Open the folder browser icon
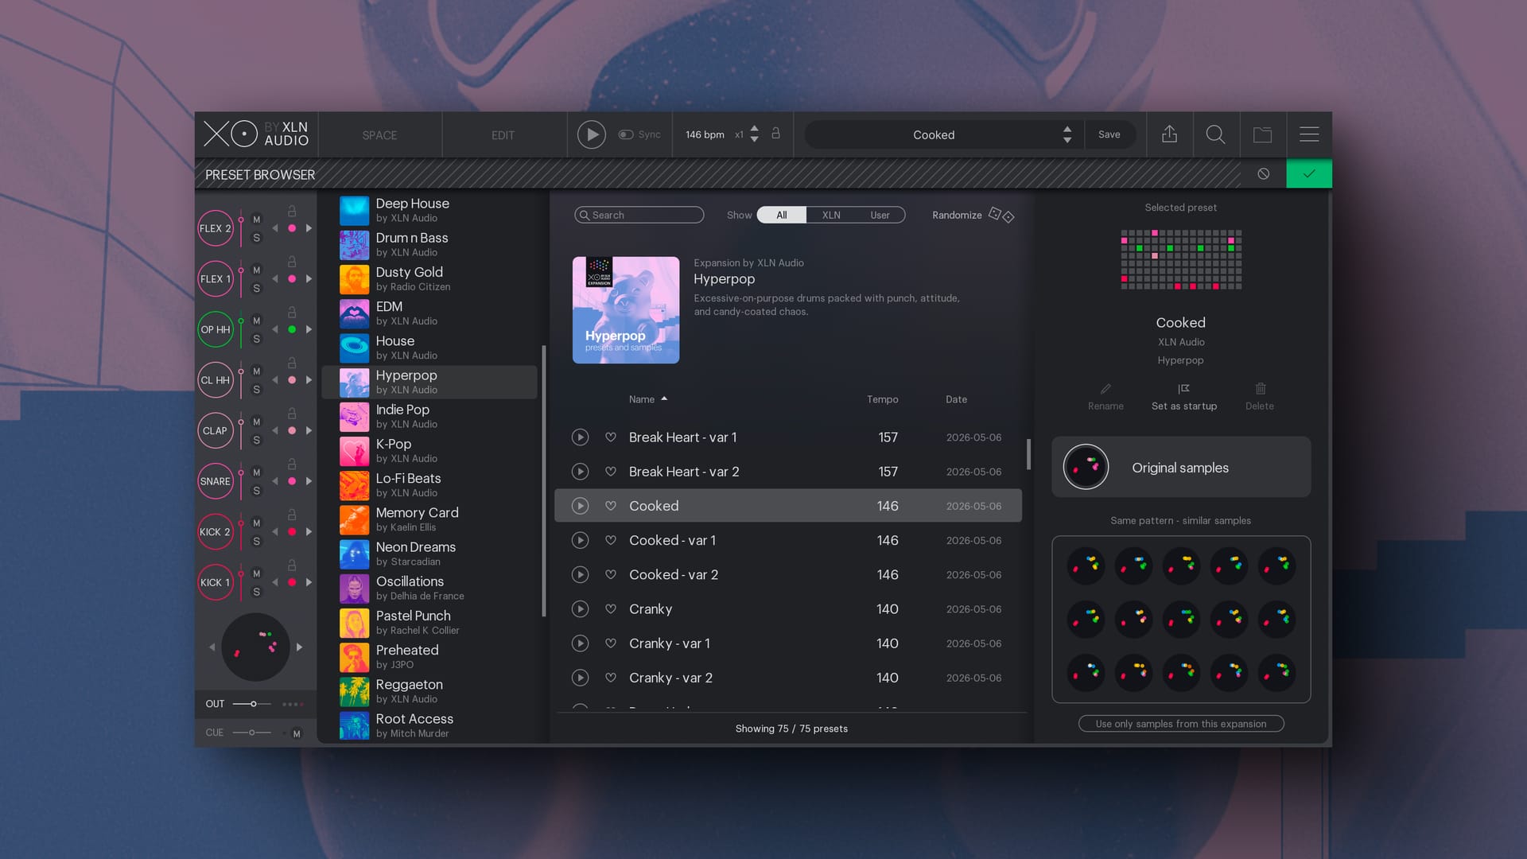Image resolution: width=1527 pixels, height=859 pixels. pyautogui.click(x=1262, y=134)
